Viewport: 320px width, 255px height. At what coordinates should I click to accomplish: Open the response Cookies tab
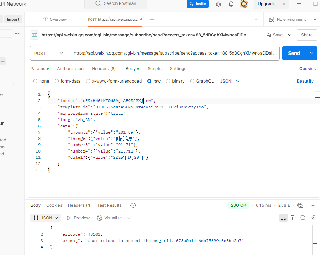tap(54, 205)
